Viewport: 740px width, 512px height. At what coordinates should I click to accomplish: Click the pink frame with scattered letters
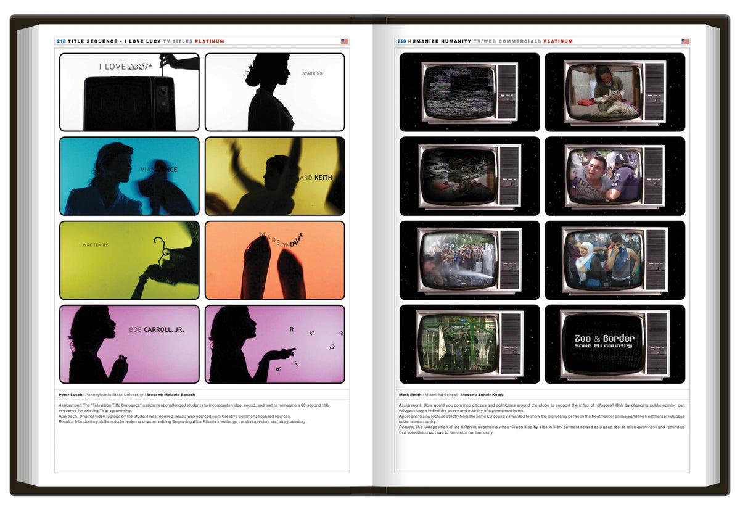tap(275, 344)
